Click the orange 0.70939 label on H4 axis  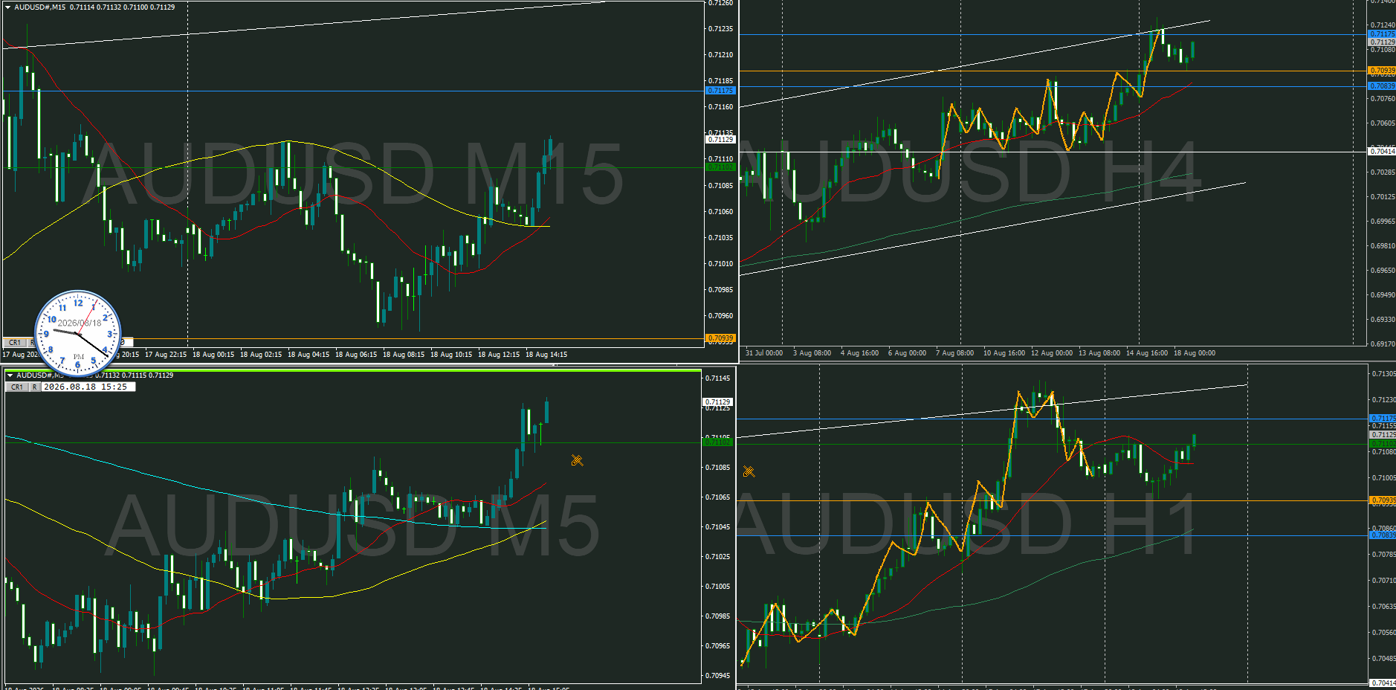(x=1382, y=71)
